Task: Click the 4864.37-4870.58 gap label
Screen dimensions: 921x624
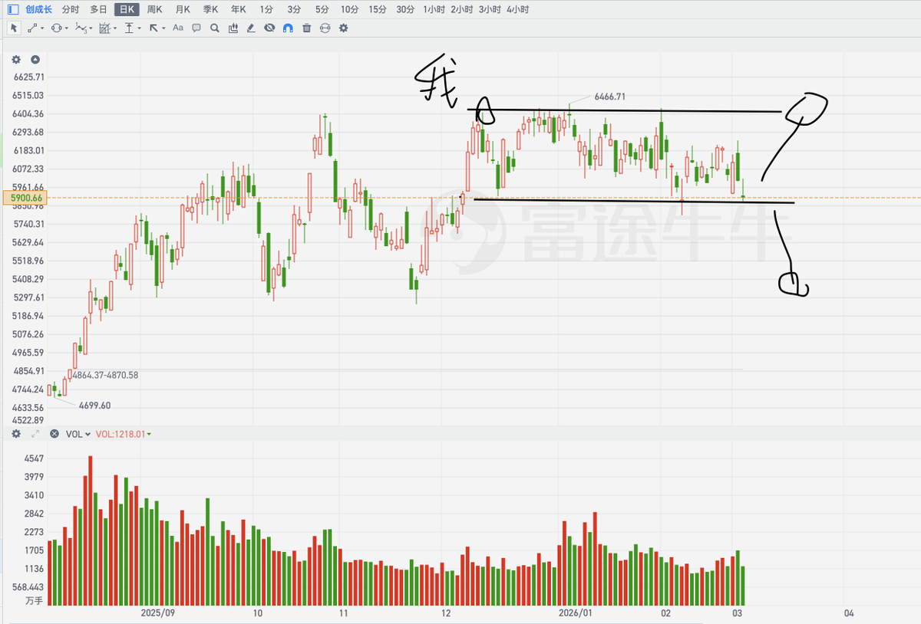Action: click(x=105, y=375)
